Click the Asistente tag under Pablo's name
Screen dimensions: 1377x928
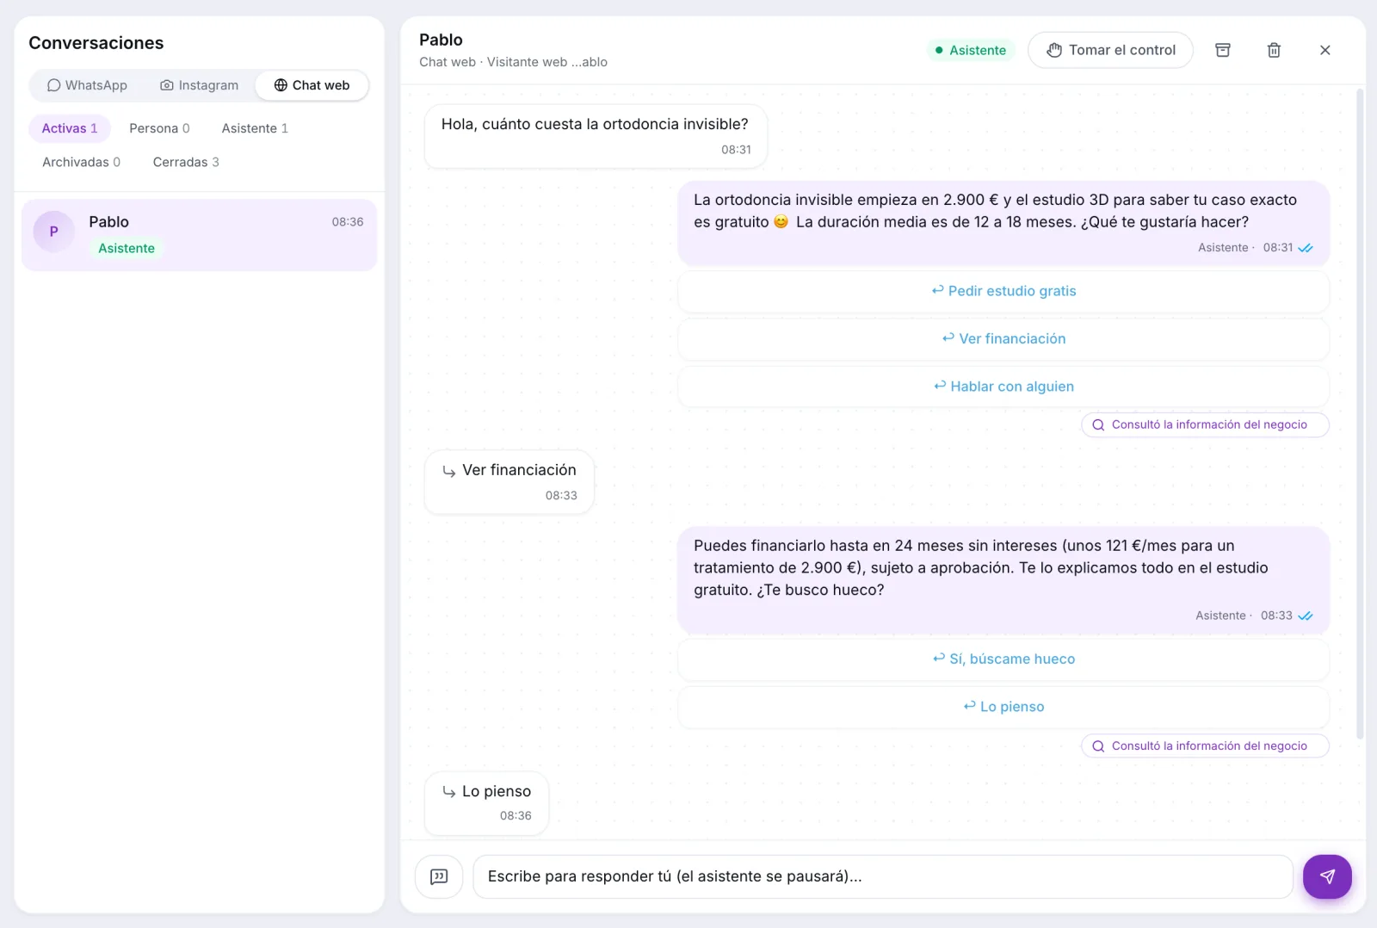coord(127,248)
